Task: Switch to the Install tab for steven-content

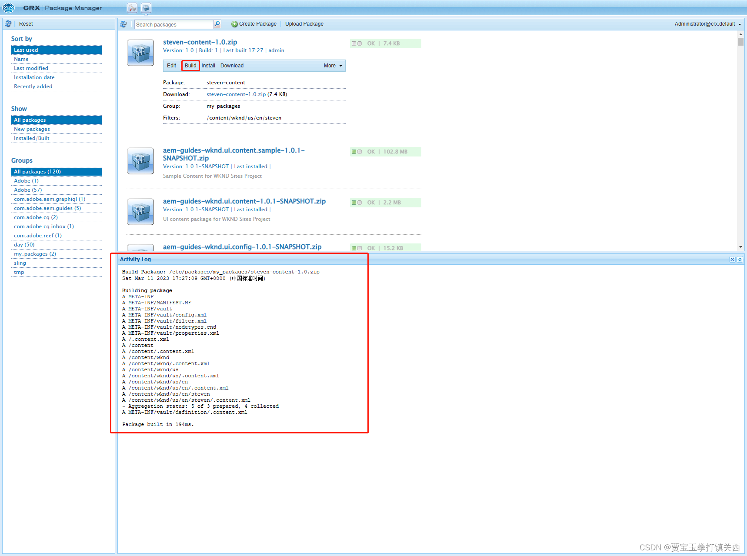Action: click(x=208, y=65)
